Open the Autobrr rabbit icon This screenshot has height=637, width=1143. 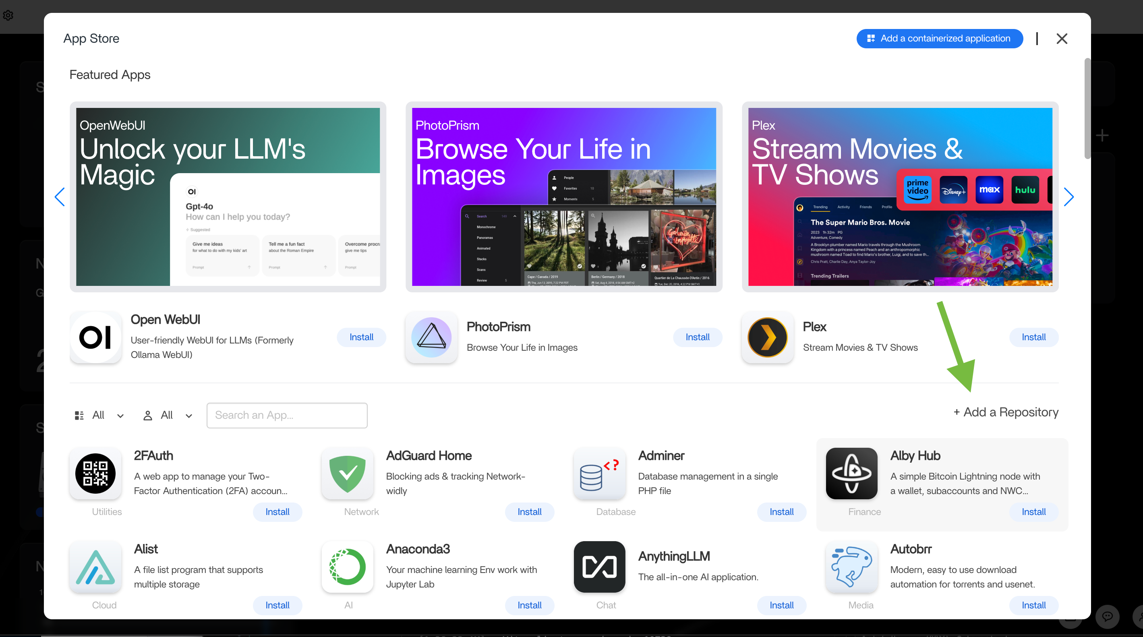pyautogui.click(x=851, y=567)
